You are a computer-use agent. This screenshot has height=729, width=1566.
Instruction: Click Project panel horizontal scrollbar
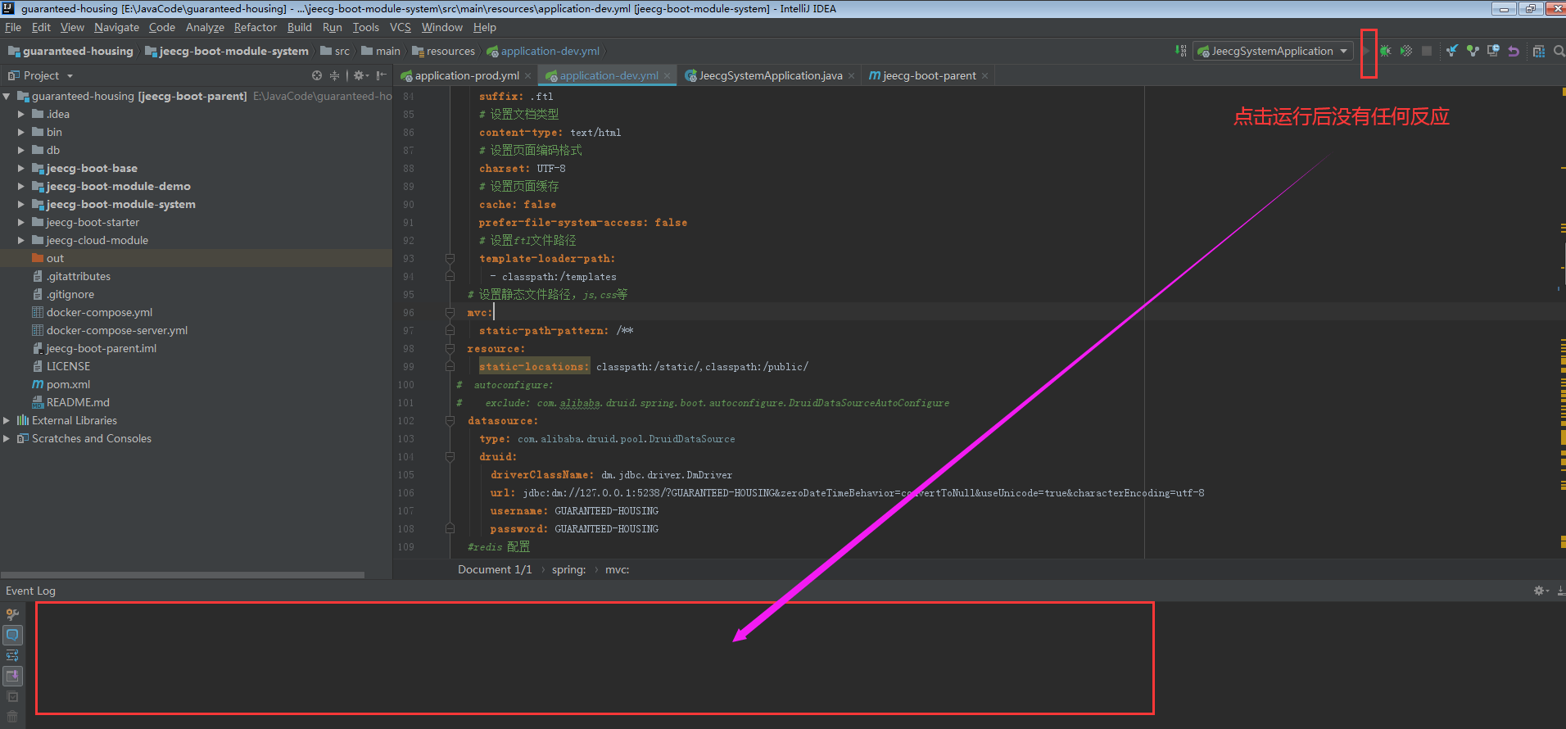tap(183, 575)
